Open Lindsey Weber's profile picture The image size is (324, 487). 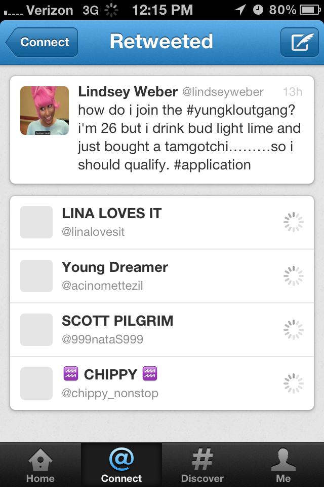click(x=45, y=111)
